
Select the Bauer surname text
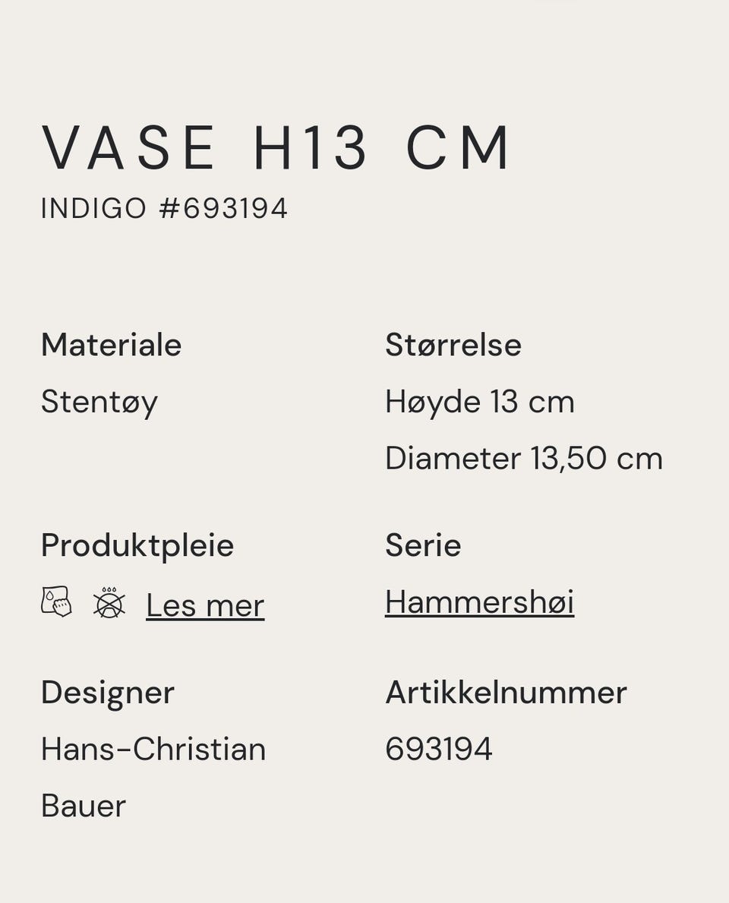click(84, 806)
